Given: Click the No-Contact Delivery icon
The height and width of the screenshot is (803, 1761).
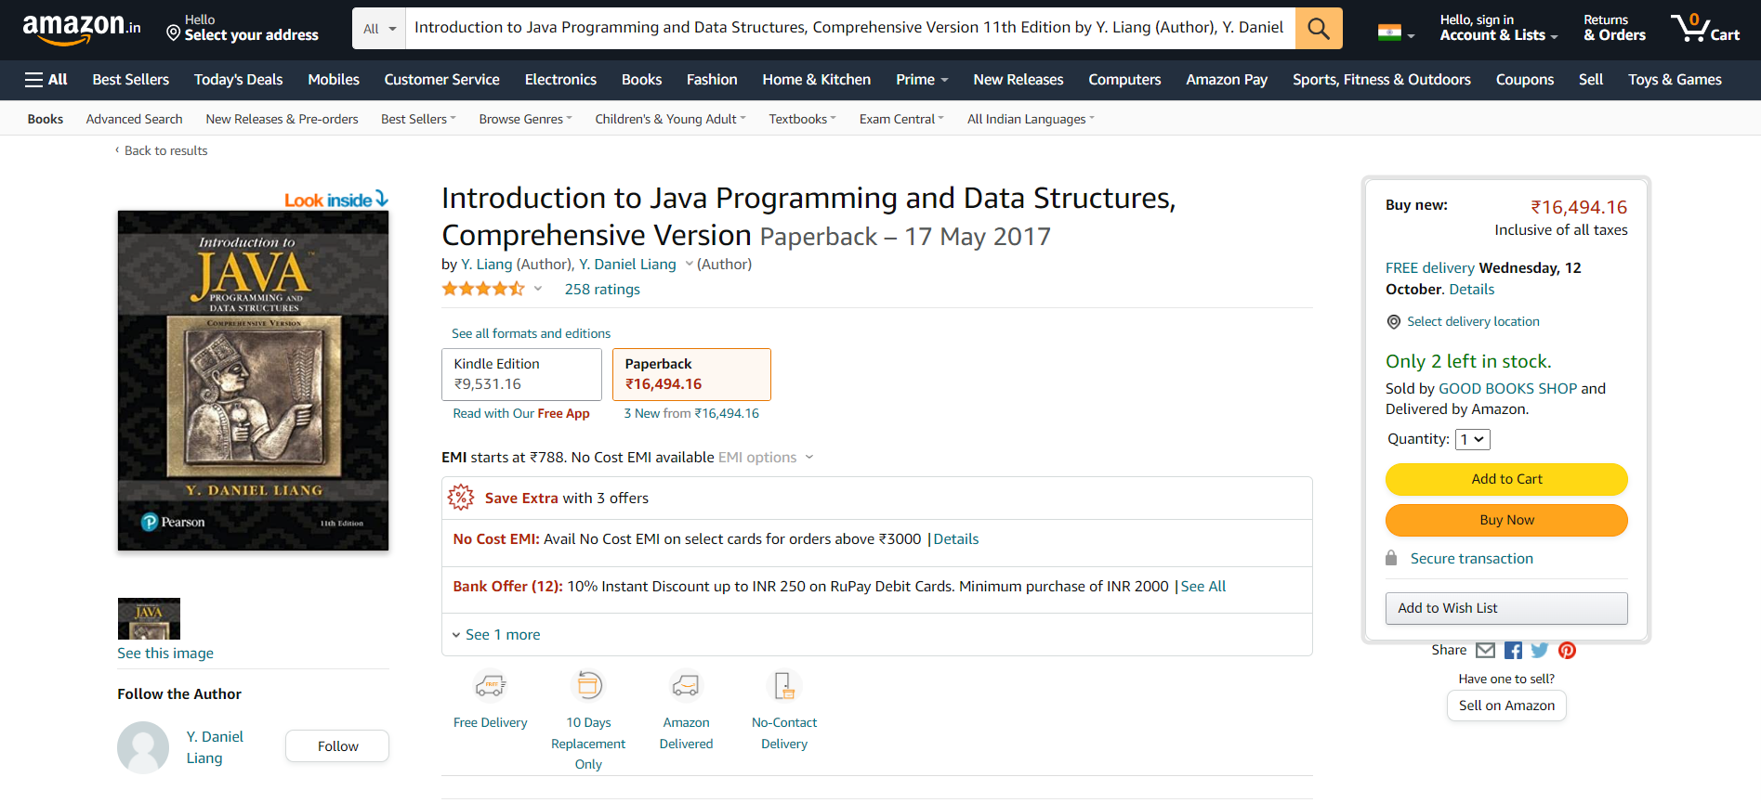Looking at the screenshot, I should click(784, 686).
